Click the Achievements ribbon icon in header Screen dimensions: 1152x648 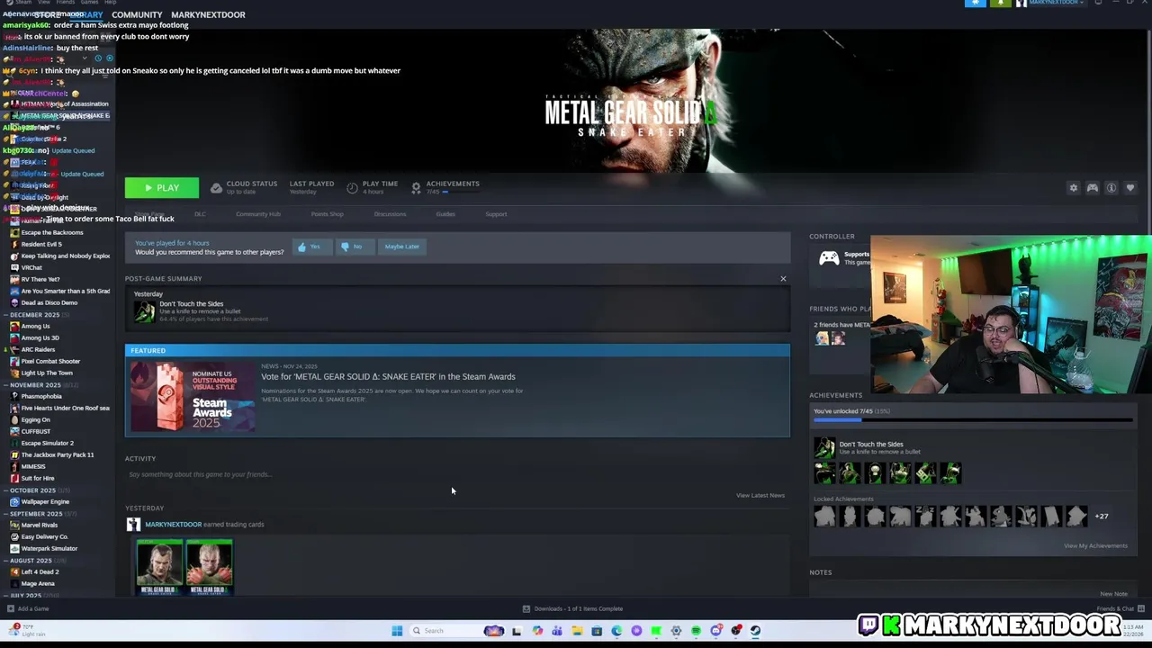[x=416, y=187]
